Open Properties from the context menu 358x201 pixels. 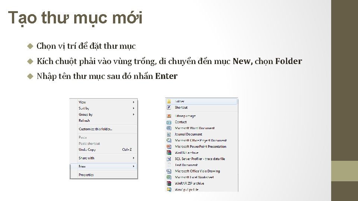[104, 175]
